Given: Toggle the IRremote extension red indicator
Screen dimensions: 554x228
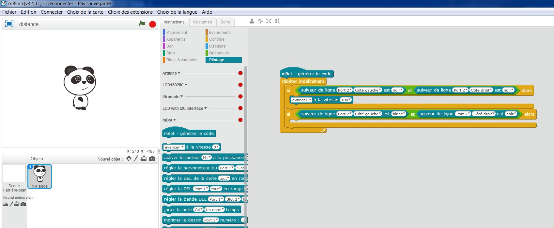Looking at the screenshot, I should [x=240, y=96].
